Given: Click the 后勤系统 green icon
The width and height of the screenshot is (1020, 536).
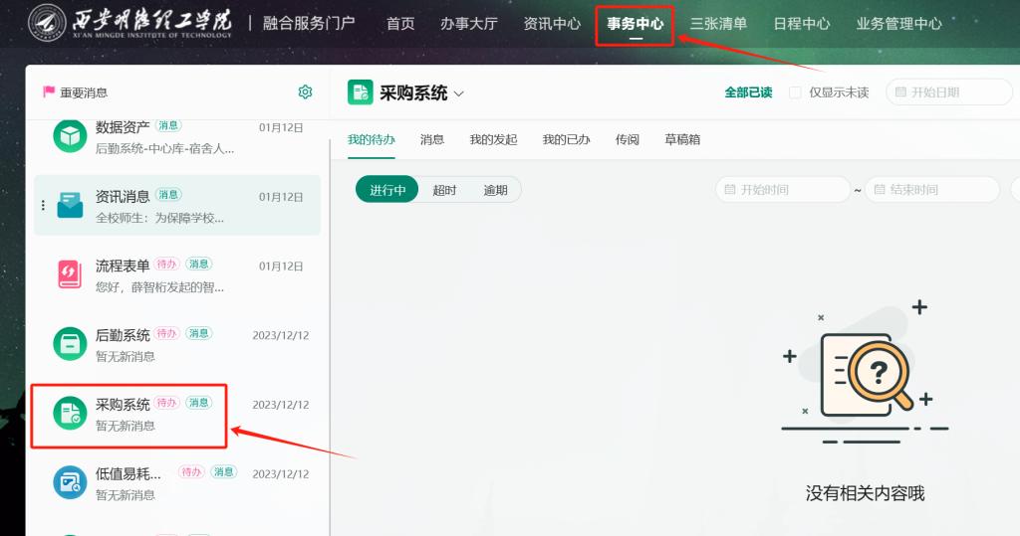Looking at the screenshot, I should coord(70,343).
